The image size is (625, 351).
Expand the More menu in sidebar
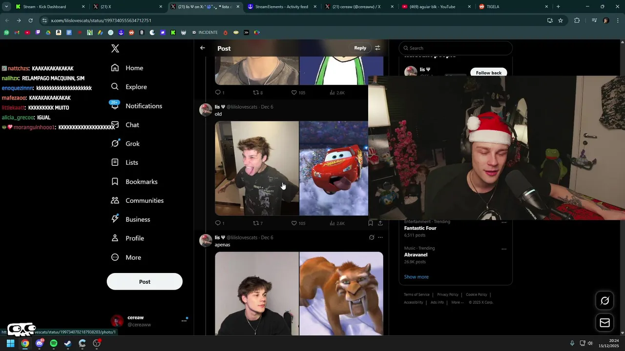point(126,257)
